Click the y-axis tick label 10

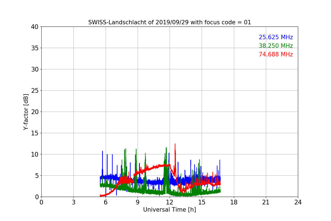tap(35, 154)
